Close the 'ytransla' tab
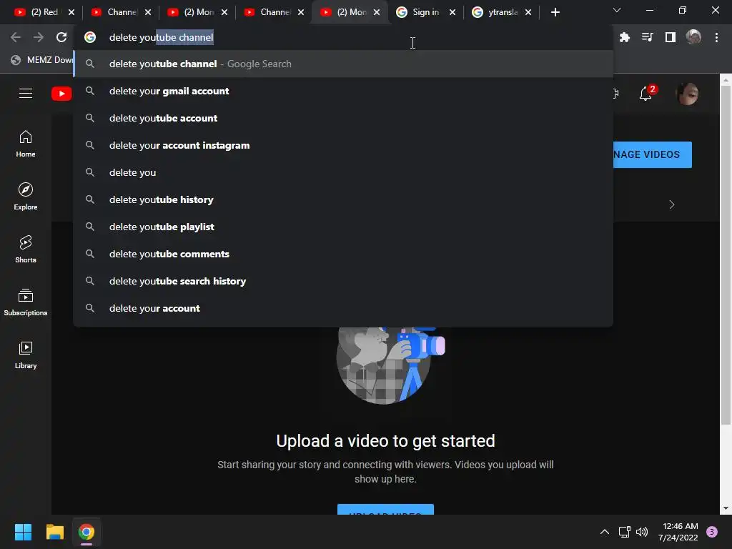 click(528, 12)
